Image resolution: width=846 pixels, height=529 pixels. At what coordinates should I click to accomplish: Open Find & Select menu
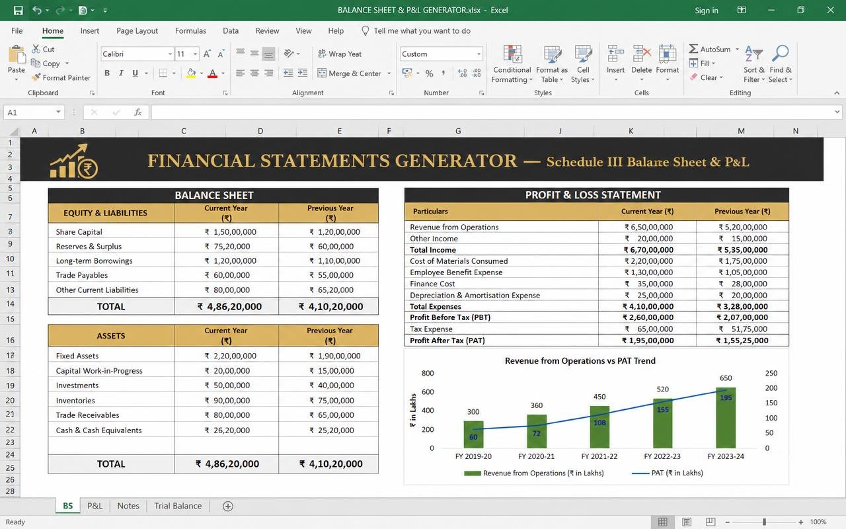781,64
